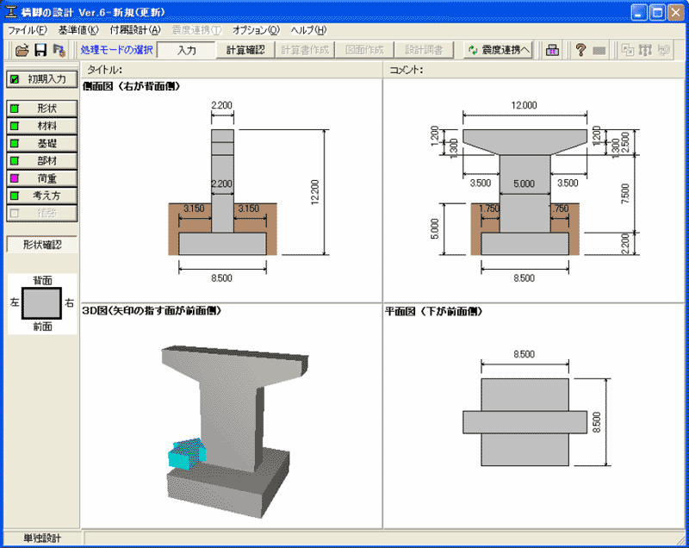This screenshot has width=689, height=548.
Task: Open the 付属設計(A) menu
Action: (135, 30)
